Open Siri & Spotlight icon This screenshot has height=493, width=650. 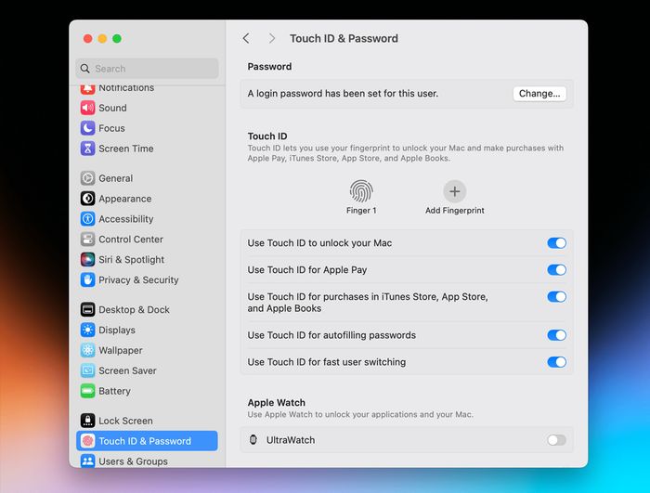(x=88, y=260)
